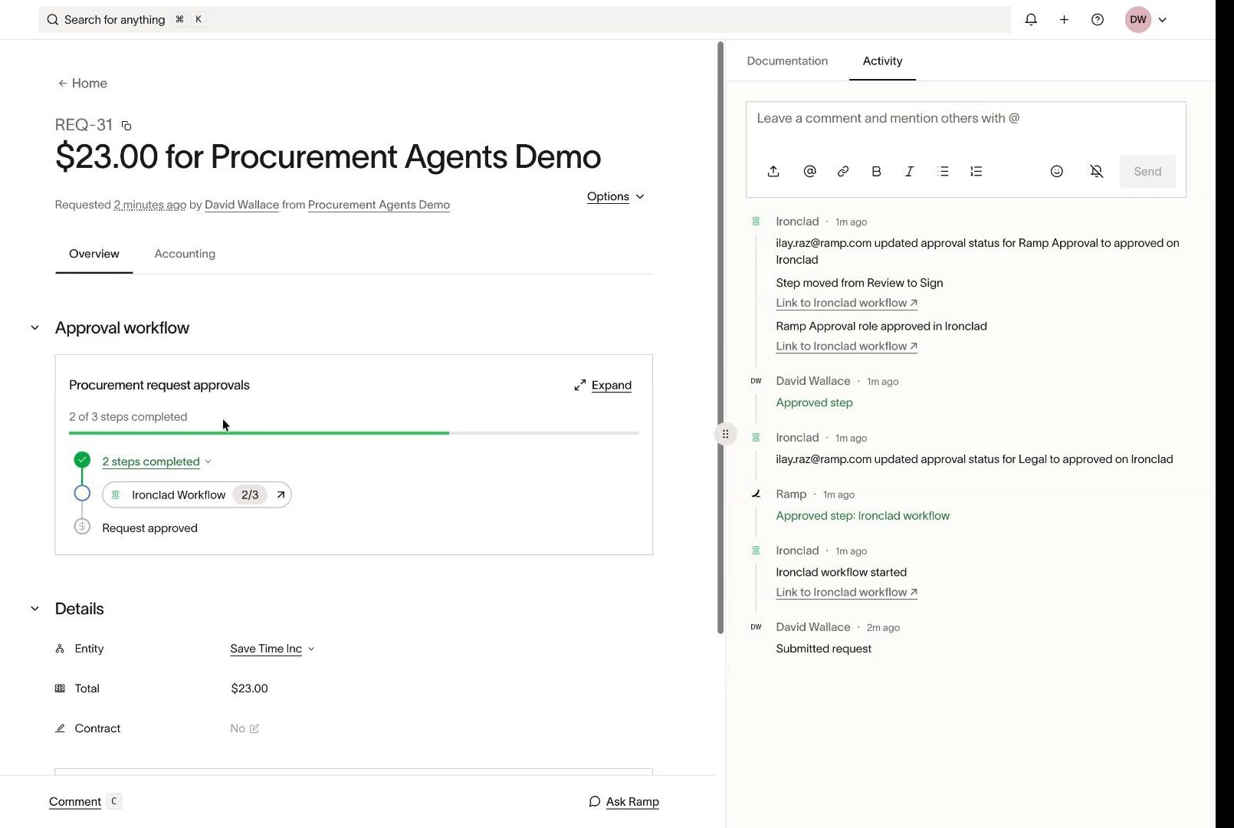The width and height of the screenshot is (1234, 828).
Task: Click the plus create icon
Action: coord(1064,20)
